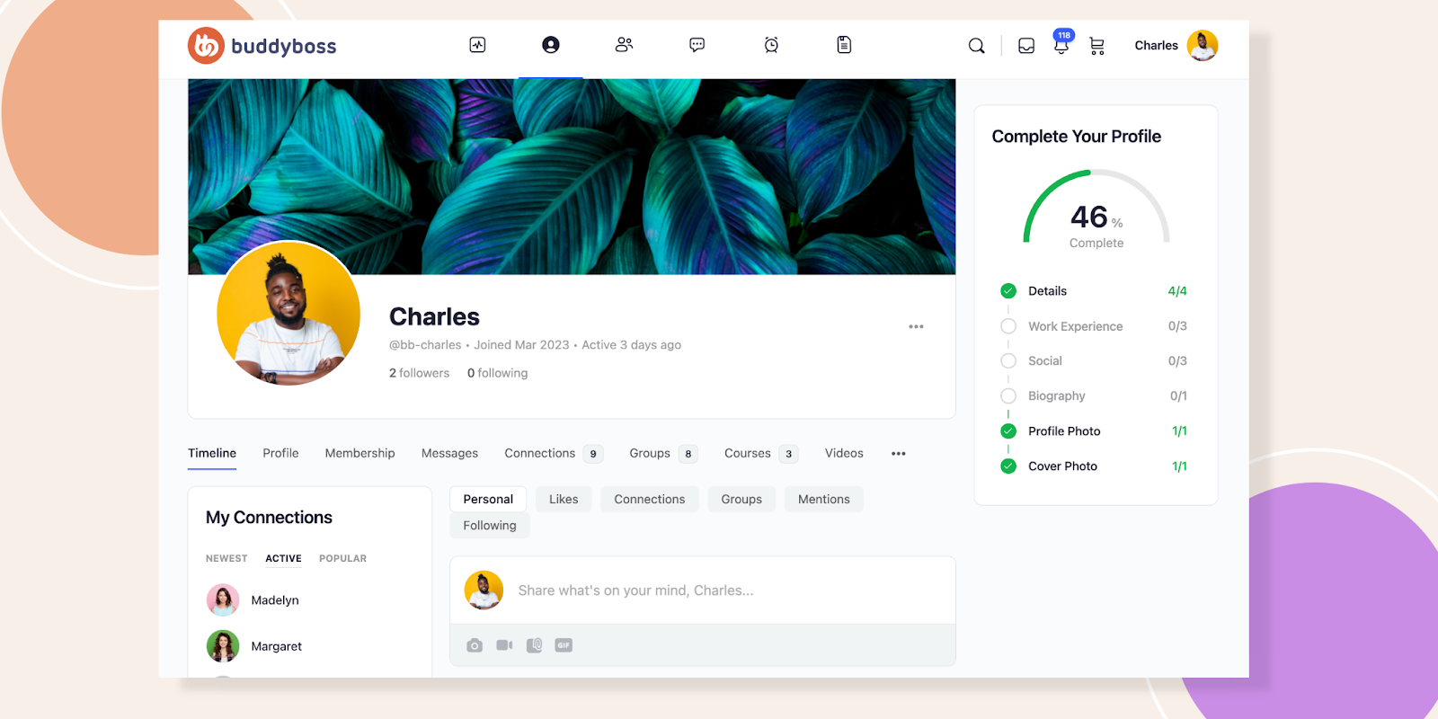Screen dimensions: 1438x719
Task: Select the Personal activity filter
Action: coord(488,500)
